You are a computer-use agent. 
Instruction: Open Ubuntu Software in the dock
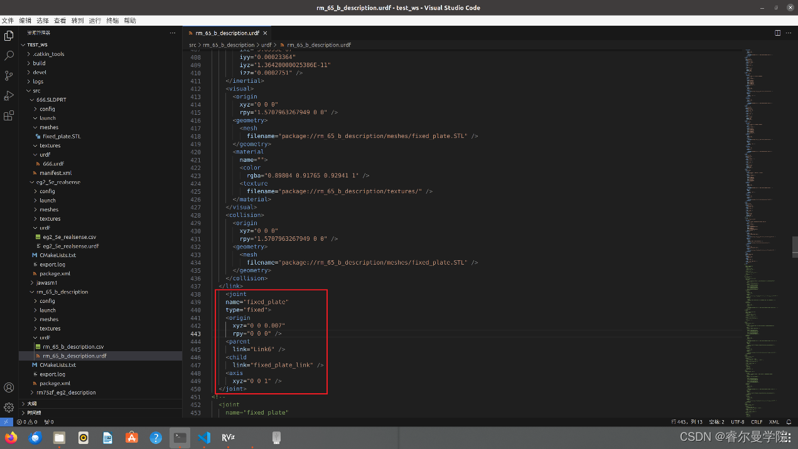pyautogui.click(x=132, y=438)
